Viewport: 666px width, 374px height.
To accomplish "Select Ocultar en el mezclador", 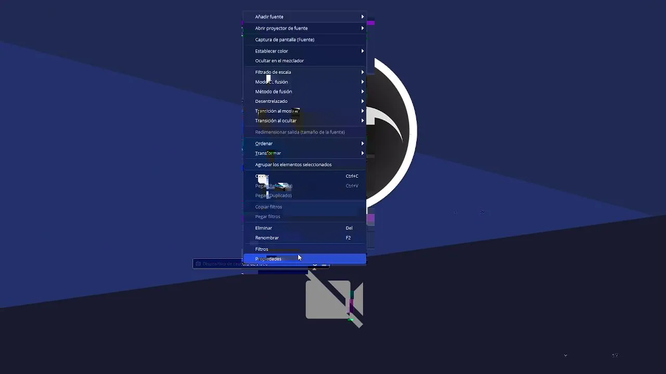I will tap(305, 61).
